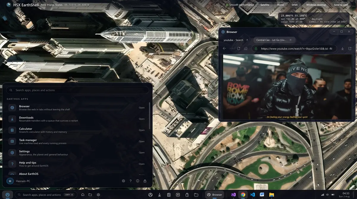
Task: Click the YouTube video frame
Action: pos(287,87)
